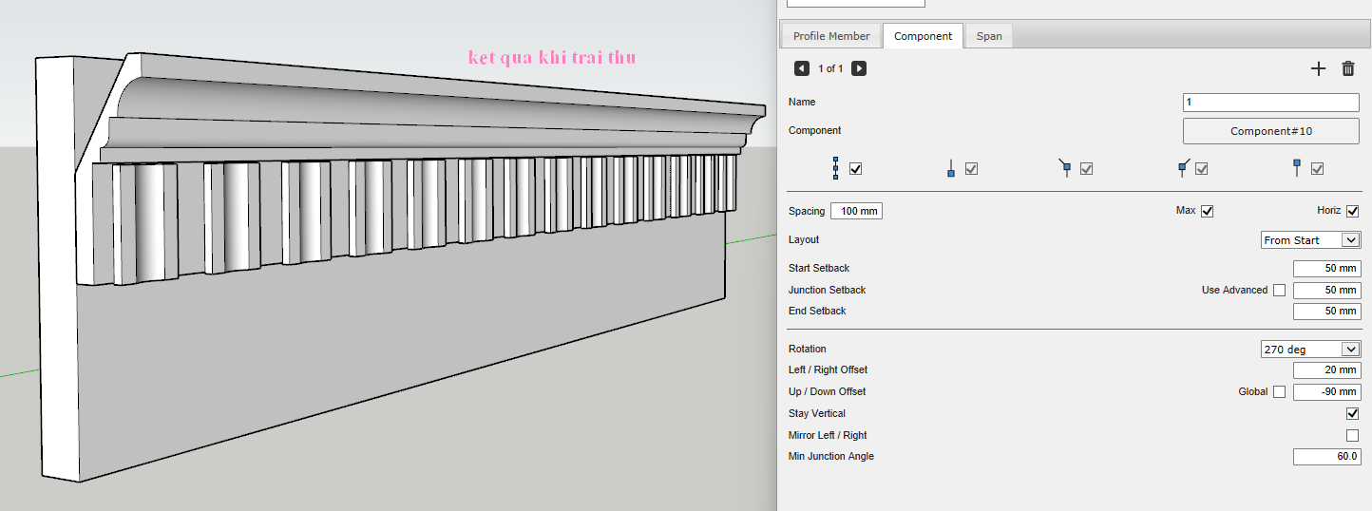Toggle the Horiz checkbox
Image resolution: width=1372 pixels, height=511 pixels.
coord(1352,211)
